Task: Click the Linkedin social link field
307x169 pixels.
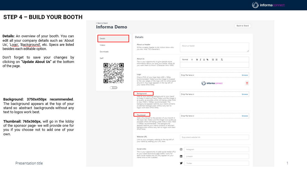Action: [x=216, y=156]
